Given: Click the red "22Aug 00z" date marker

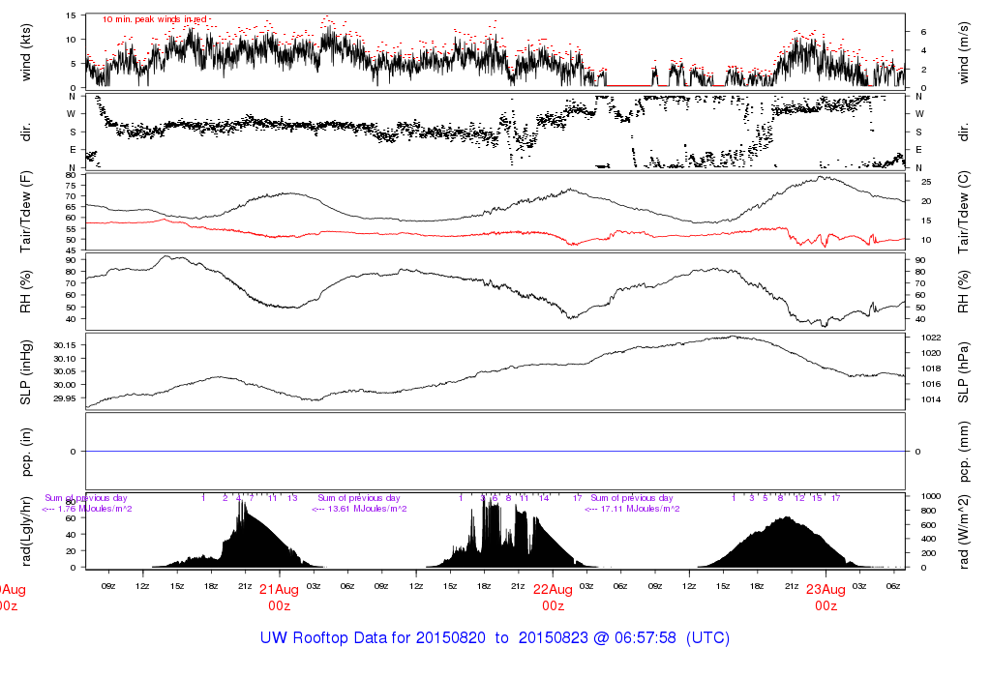Looking at the screenshot, I should [x=553, y=598].
